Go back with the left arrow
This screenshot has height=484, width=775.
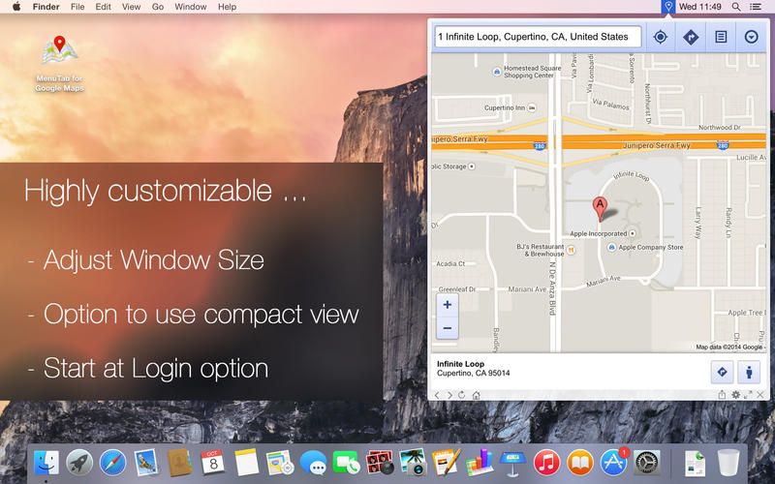click(x=437, y=395)
